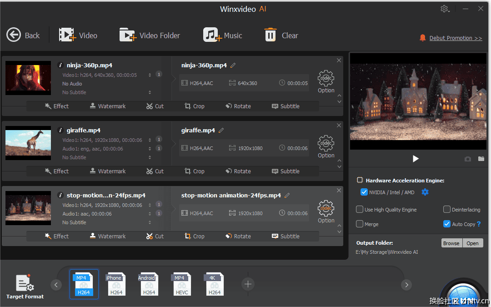Add a Video Folder
Screen dimensions: 491x307
[x=150, y=35]
